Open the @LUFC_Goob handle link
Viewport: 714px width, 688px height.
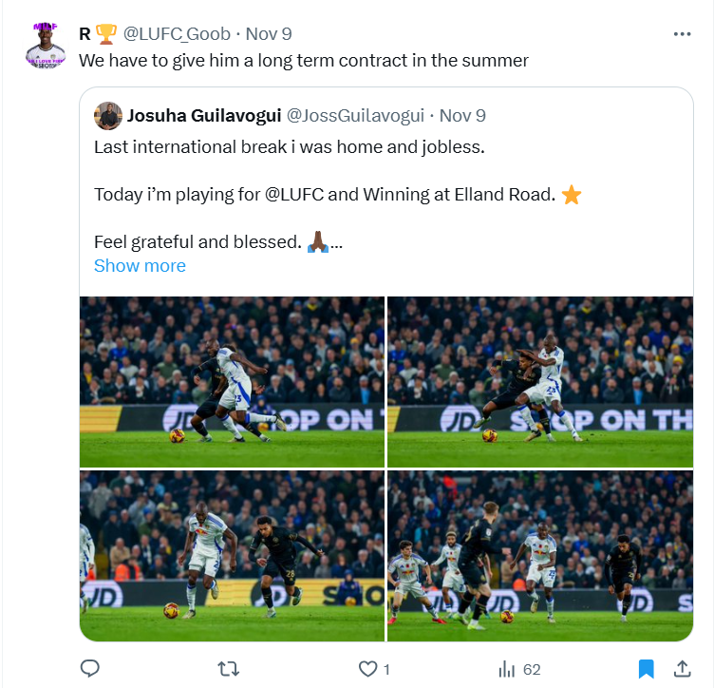[177, 34]
